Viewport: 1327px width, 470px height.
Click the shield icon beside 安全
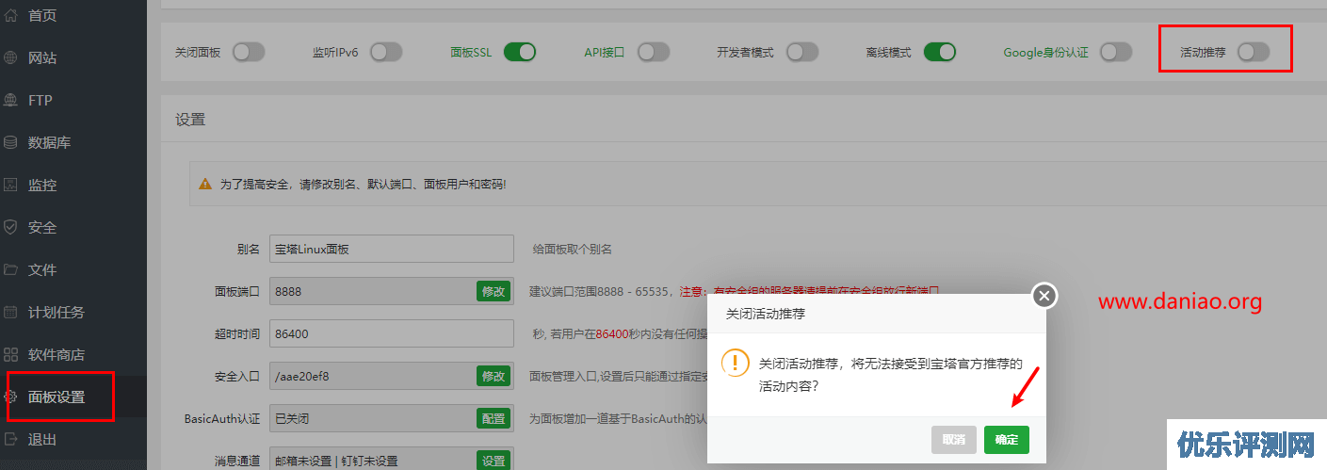pos(11,227)
